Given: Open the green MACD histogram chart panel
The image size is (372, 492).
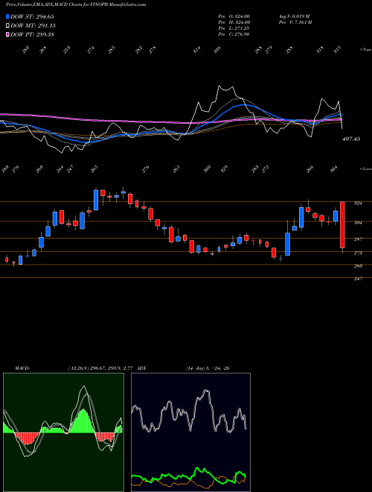Looking at the screenshot, I should click(63, 432).
